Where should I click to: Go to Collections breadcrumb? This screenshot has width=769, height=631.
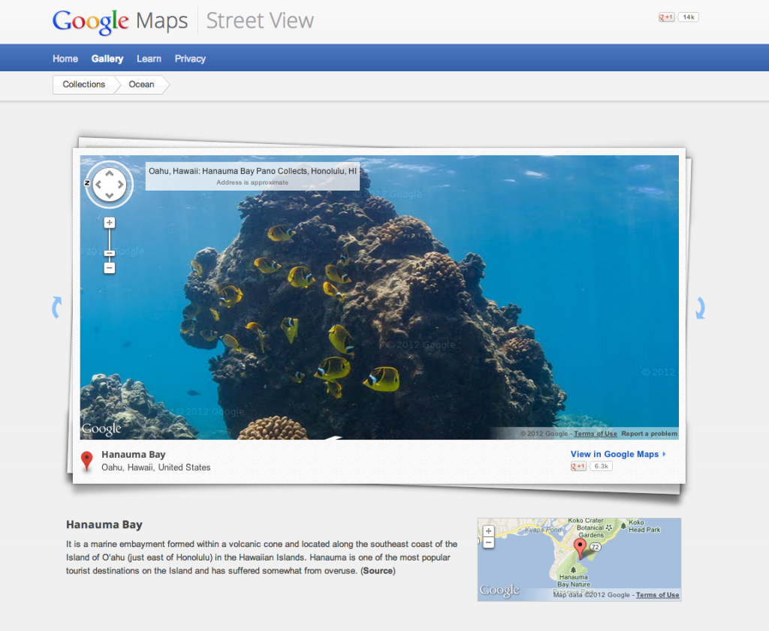tap(84, 84)
